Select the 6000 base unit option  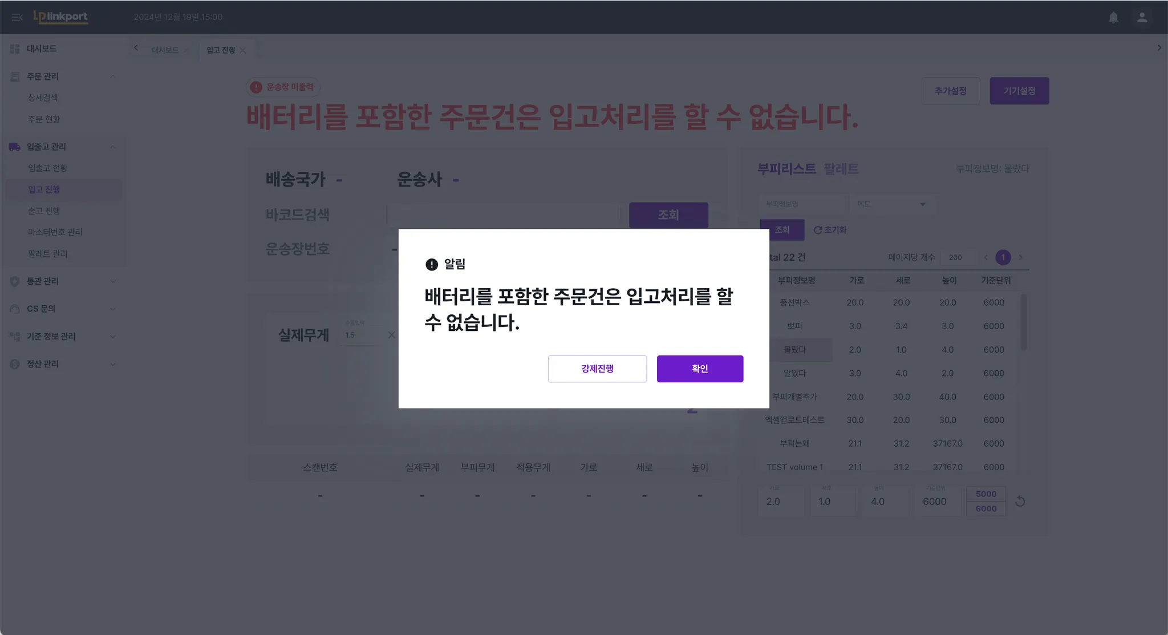click(986, 509)
